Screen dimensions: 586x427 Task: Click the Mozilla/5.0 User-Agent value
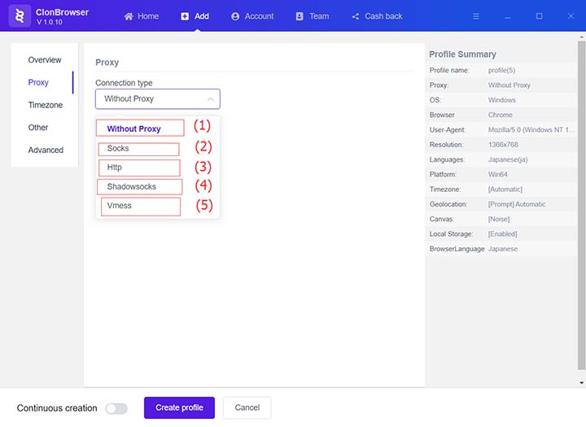point(531,130)
